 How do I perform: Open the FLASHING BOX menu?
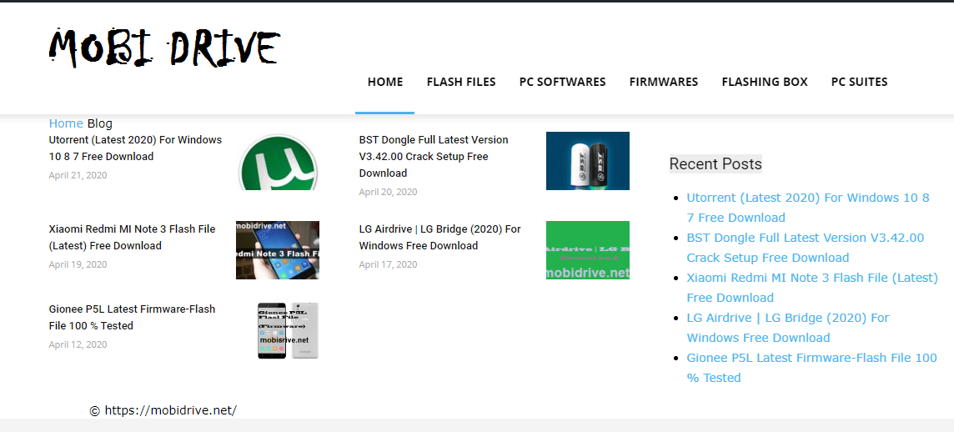(765, 82)
